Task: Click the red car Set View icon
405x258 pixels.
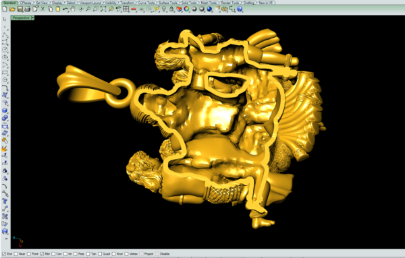Action: 133,9
